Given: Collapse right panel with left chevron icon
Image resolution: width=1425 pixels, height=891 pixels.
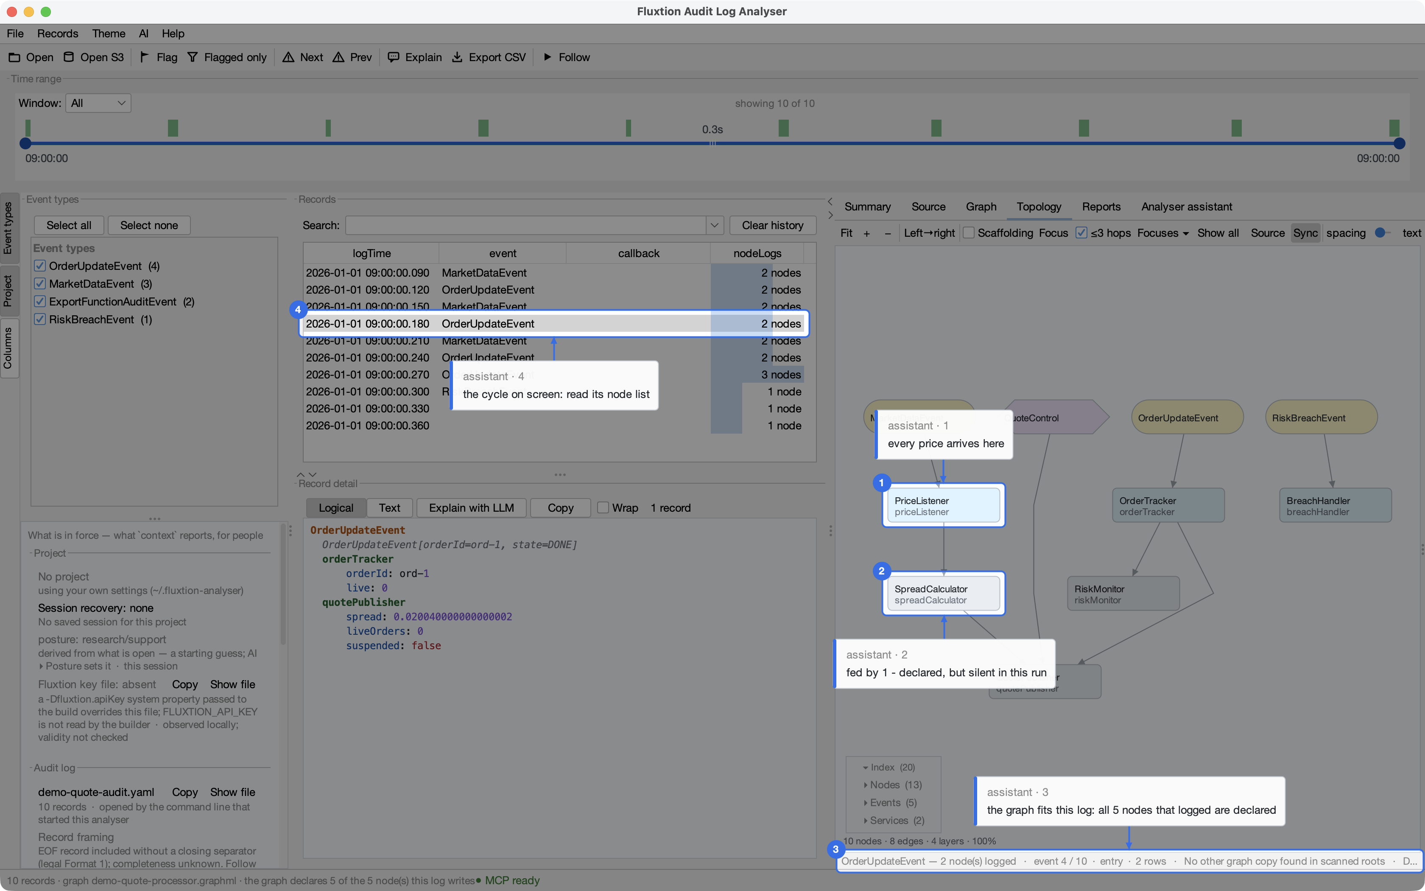Looking at the screenshot, I should tap(830, 202).
